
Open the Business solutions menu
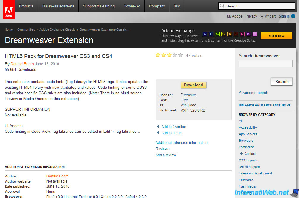click(58, 6)
